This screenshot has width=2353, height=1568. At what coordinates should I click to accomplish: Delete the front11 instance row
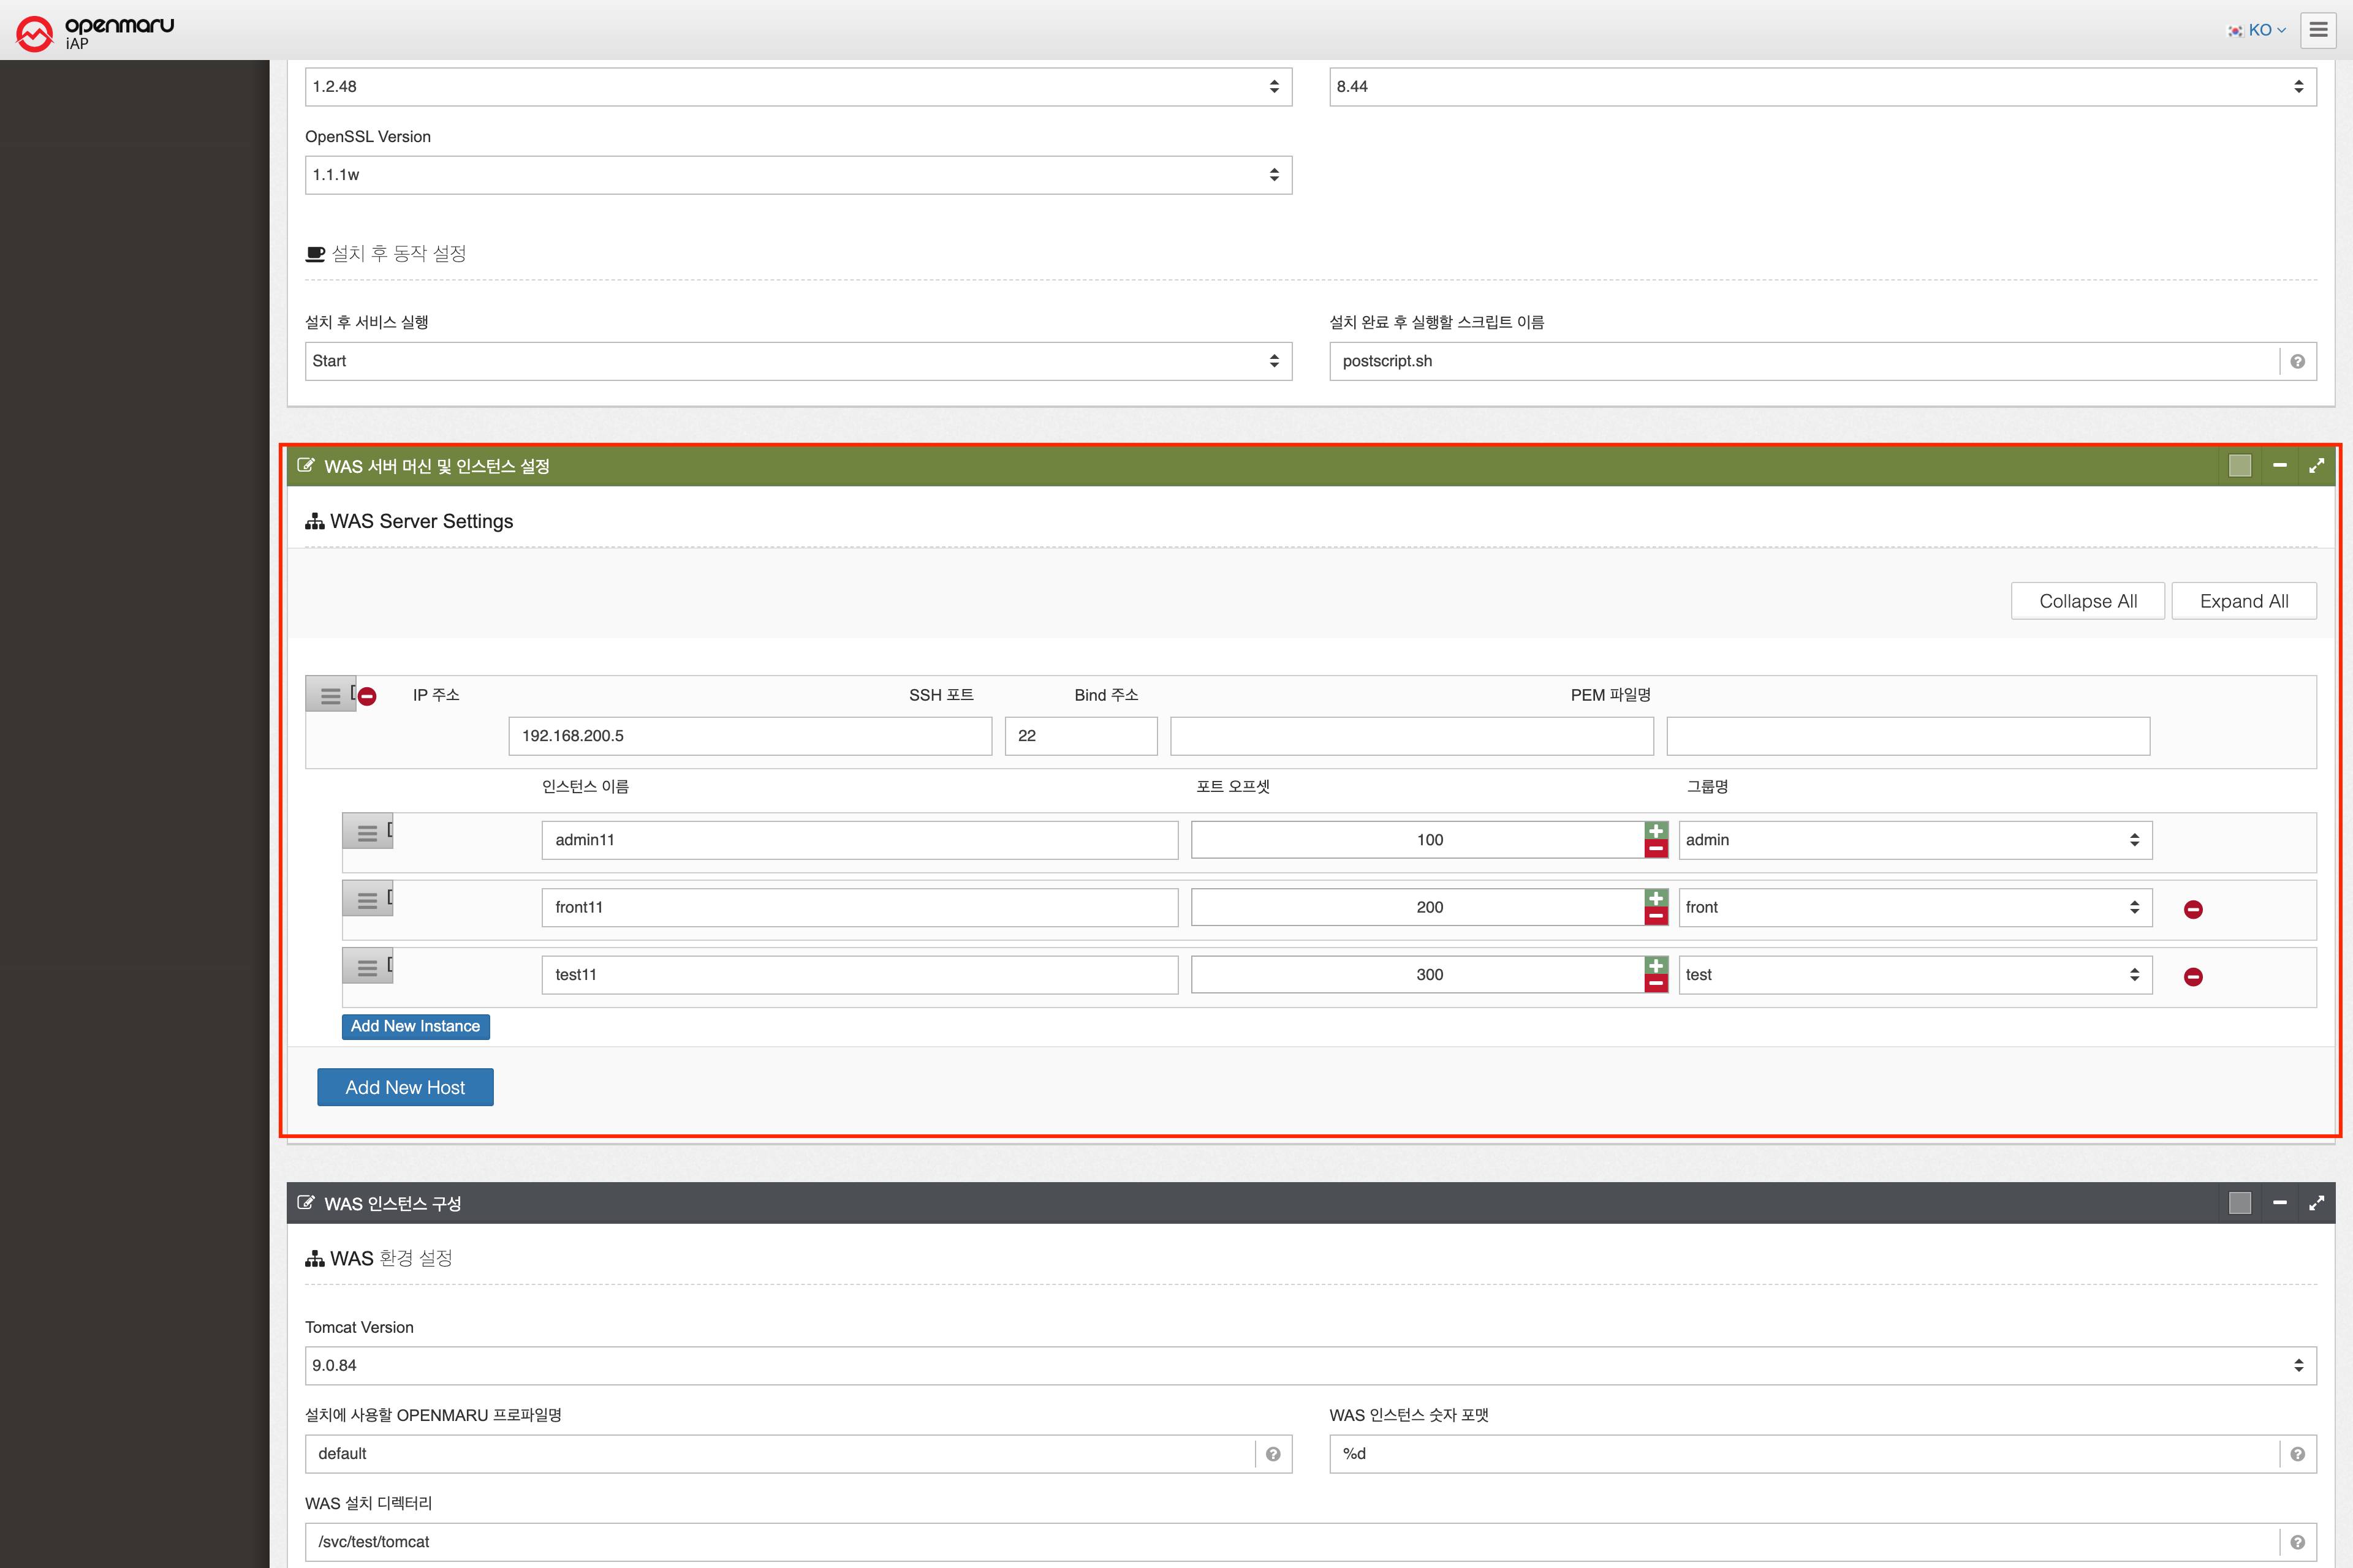coord(2193,909)
